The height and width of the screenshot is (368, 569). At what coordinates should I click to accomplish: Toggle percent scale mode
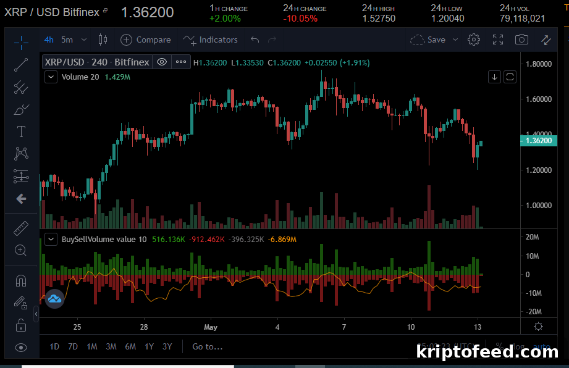(x=499, y=346)
